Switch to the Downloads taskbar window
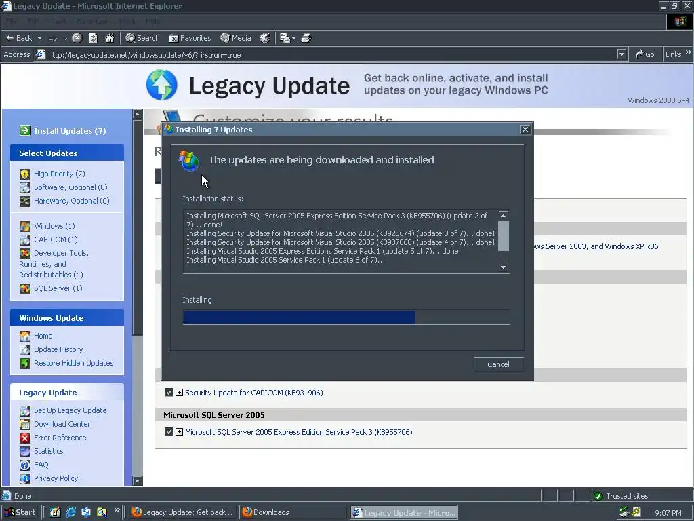Image resolution: width=694 pixels, height=521 pixels. tap(294, 512)
